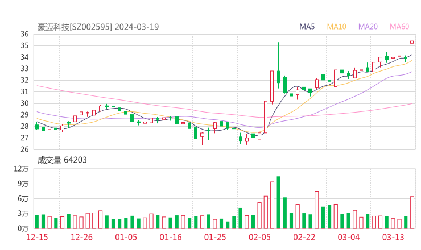
Task: Click the 12万 volume axis label
Action: pyautogui.click(x=21, y=169)
